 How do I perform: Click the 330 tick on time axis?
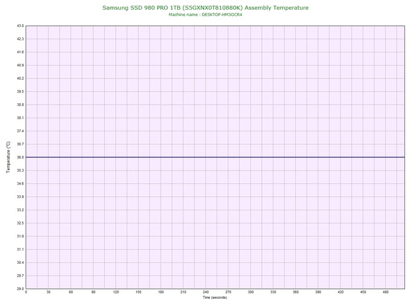click(x=273, y=292)
